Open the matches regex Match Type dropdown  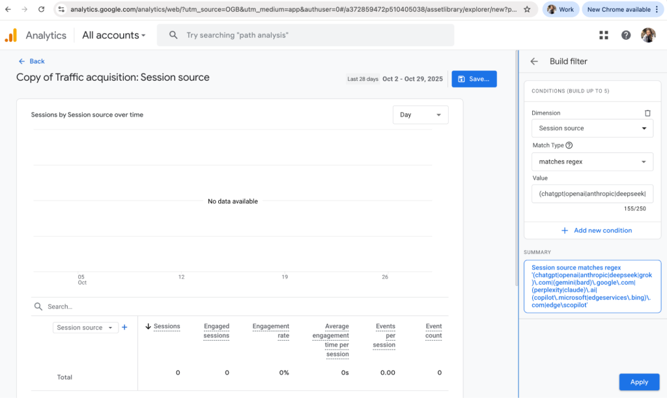(x=592, y=162)
